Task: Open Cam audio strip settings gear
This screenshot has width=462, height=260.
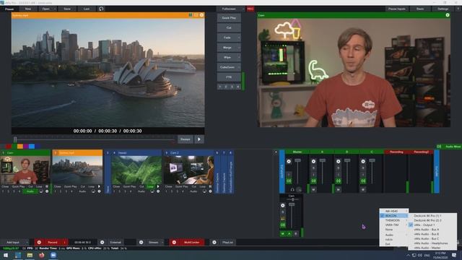Action: click(x=283, y=205)
